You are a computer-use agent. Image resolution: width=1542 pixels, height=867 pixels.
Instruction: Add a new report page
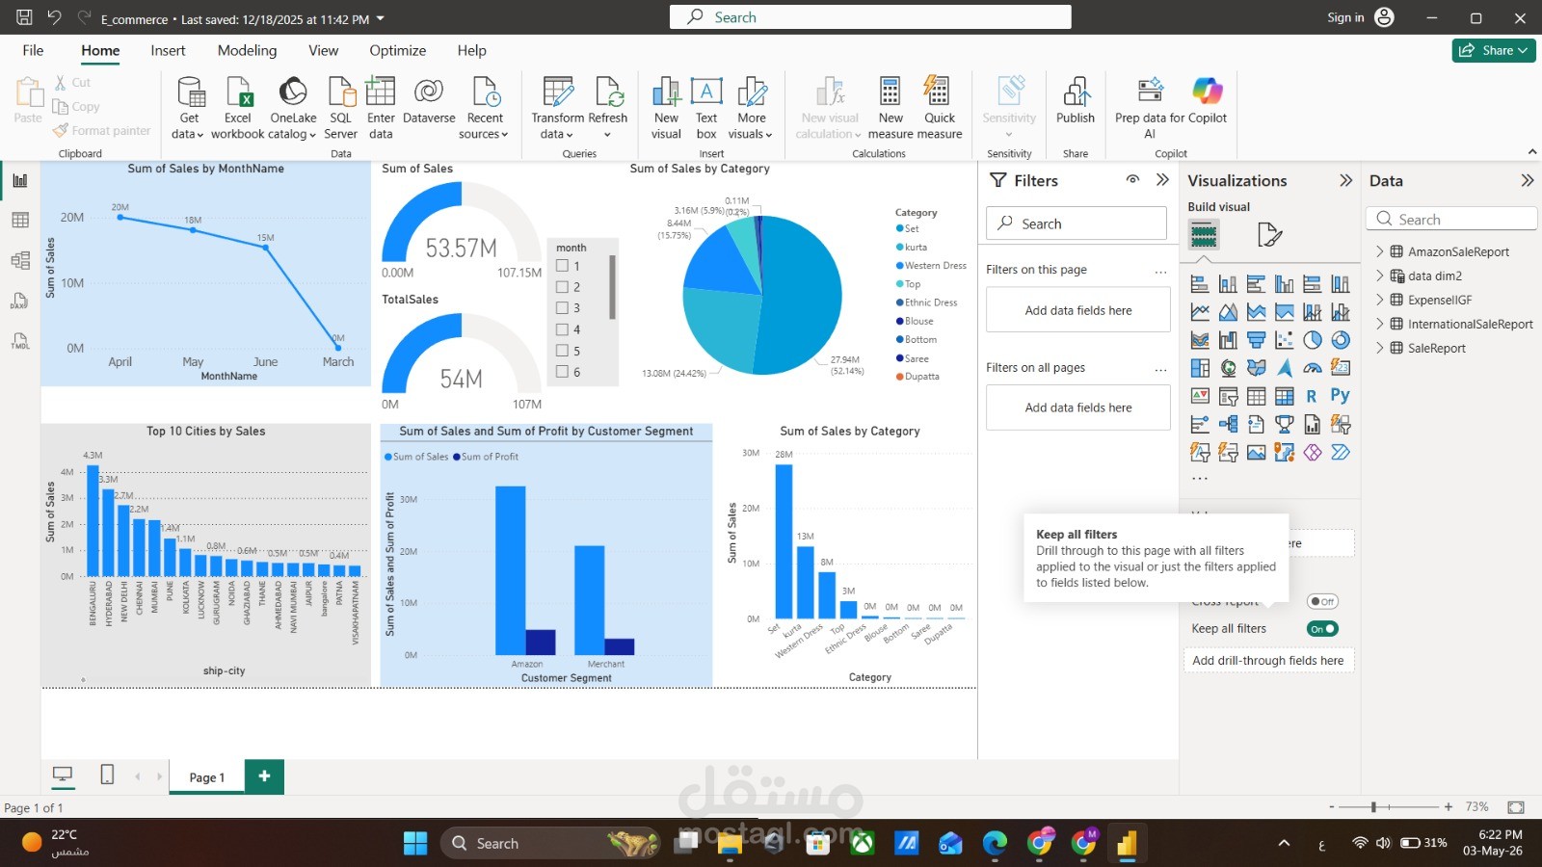[x=264, y=776]
